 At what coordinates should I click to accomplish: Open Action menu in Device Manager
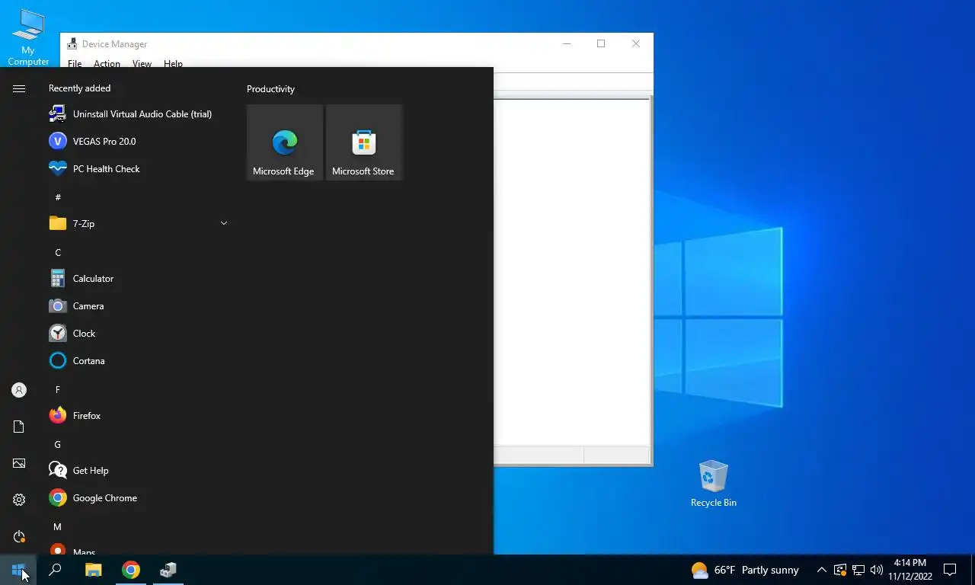tap(107, 64)
